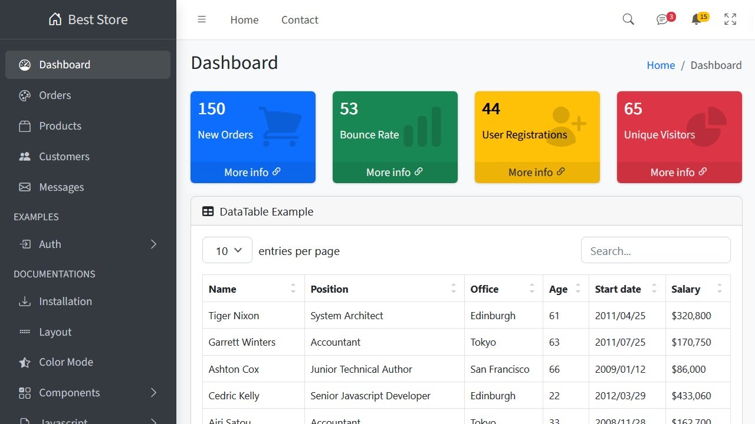Click the sign-in icon next to Auth

(x=25, y=244)
